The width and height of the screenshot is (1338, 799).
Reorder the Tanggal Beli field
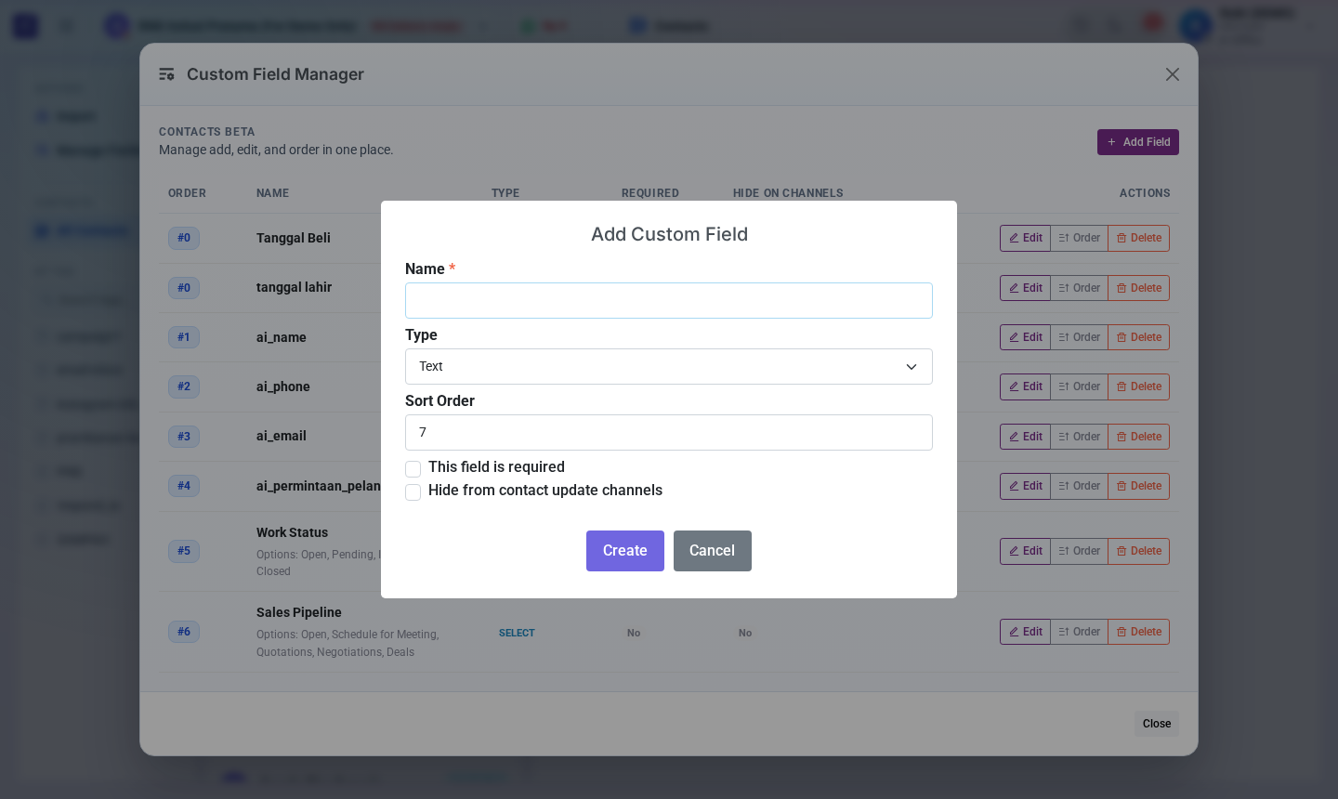pos(1080,238)
